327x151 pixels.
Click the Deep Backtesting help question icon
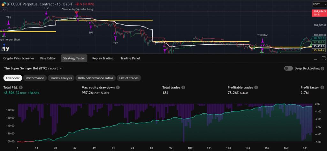(323, 68)
